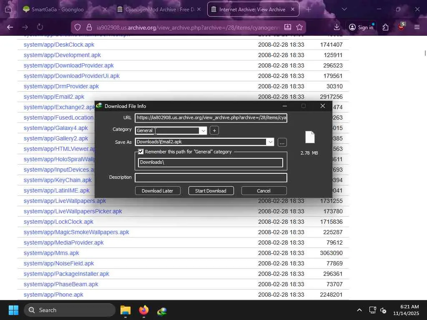Reload the current archive page

tap(40, 27)
